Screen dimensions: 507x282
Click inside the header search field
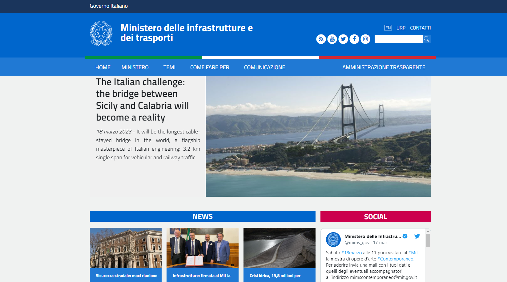coord(398,39)
